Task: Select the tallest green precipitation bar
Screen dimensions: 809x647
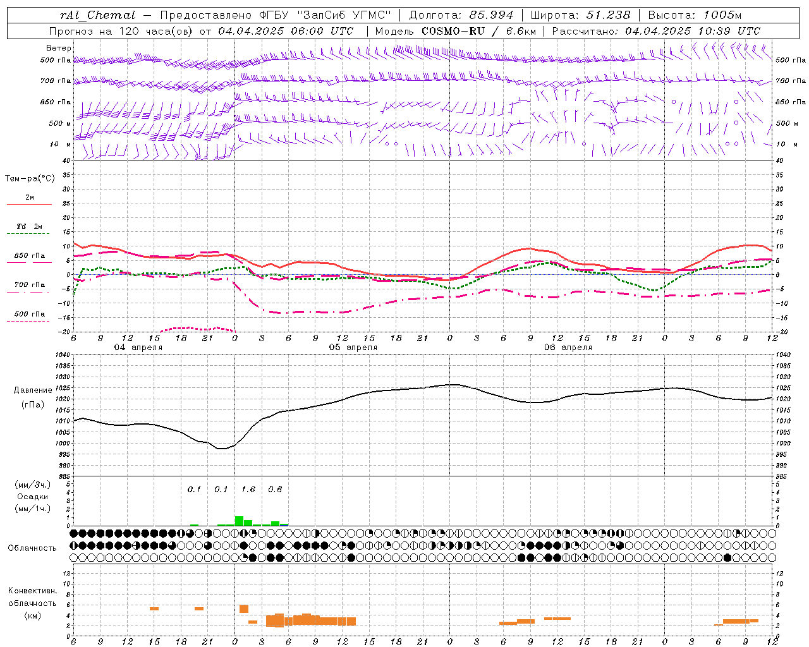Action: (x=239, y=521)
